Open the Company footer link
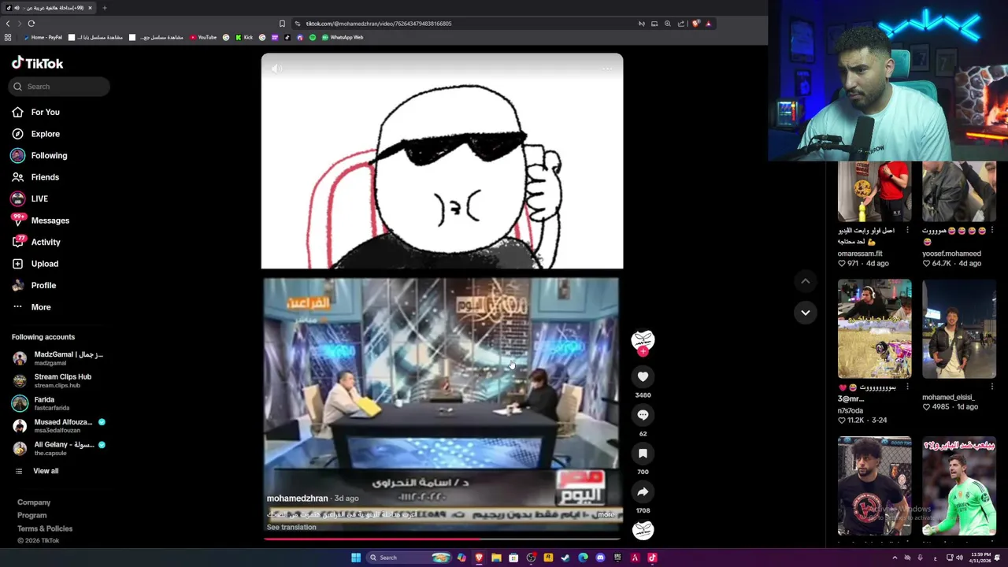 coord(34,502)
